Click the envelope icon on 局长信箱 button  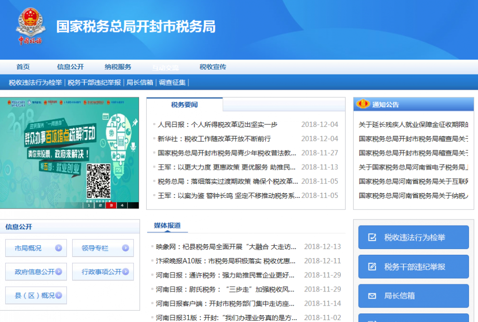(372, 296)
